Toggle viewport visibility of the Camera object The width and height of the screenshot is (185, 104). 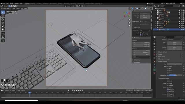181,29
